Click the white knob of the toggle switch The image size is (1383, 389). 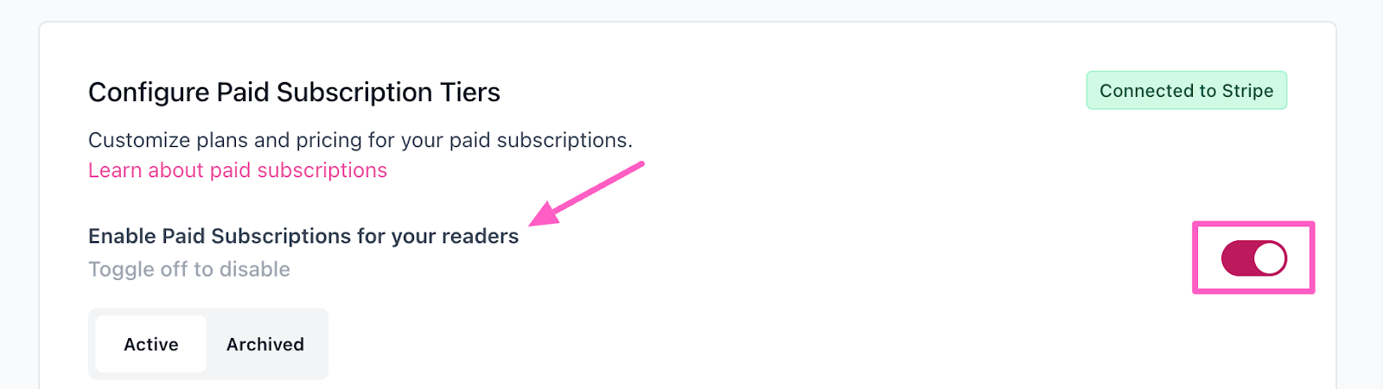tap(1269, 258)
